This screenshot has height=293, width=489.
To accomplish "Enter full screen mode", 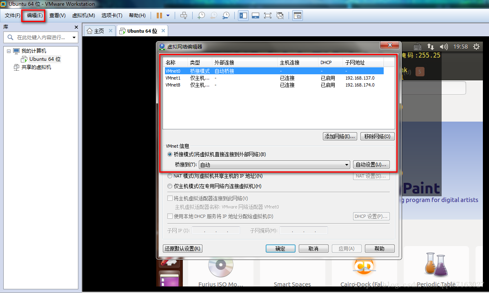I will coord(268,16).
